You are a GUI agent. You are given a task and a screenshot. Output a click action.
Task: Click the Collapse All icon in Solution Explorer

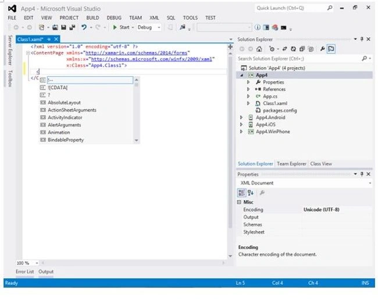[302, 49]
